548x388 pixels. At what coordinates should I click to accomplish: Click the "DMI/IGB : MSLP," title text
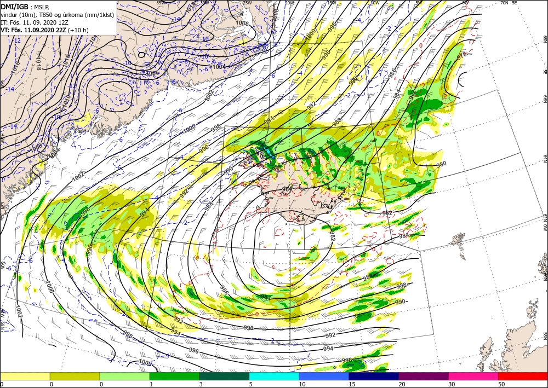[x=26, y=6]
